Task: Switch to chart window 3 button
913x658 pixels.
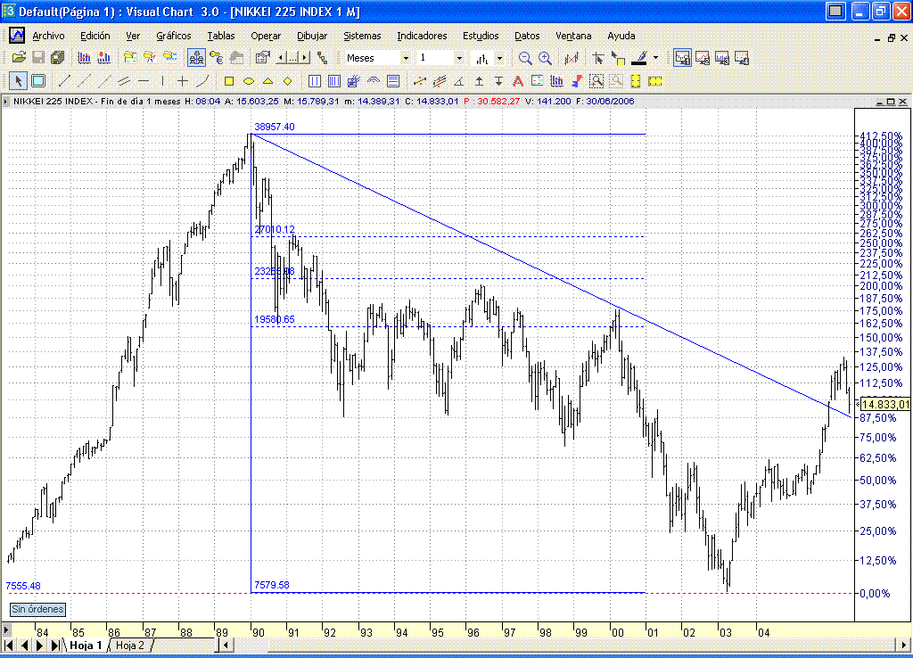Action: 722,58
